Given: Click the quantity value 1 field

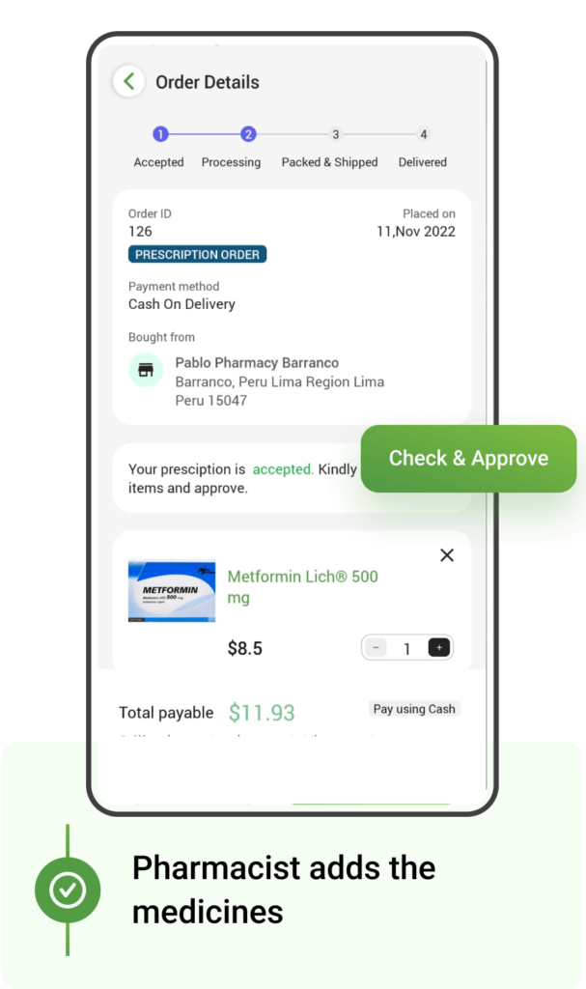Looking at the screenshot, I should point(406,648).
